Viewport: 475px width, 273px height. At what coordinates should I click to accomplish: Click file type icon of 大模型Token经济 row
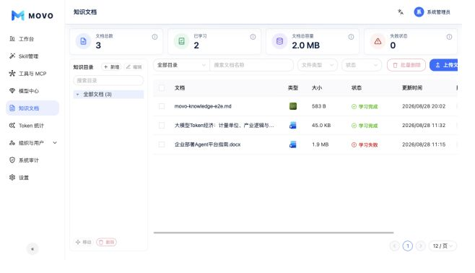(x=293, y=125)
